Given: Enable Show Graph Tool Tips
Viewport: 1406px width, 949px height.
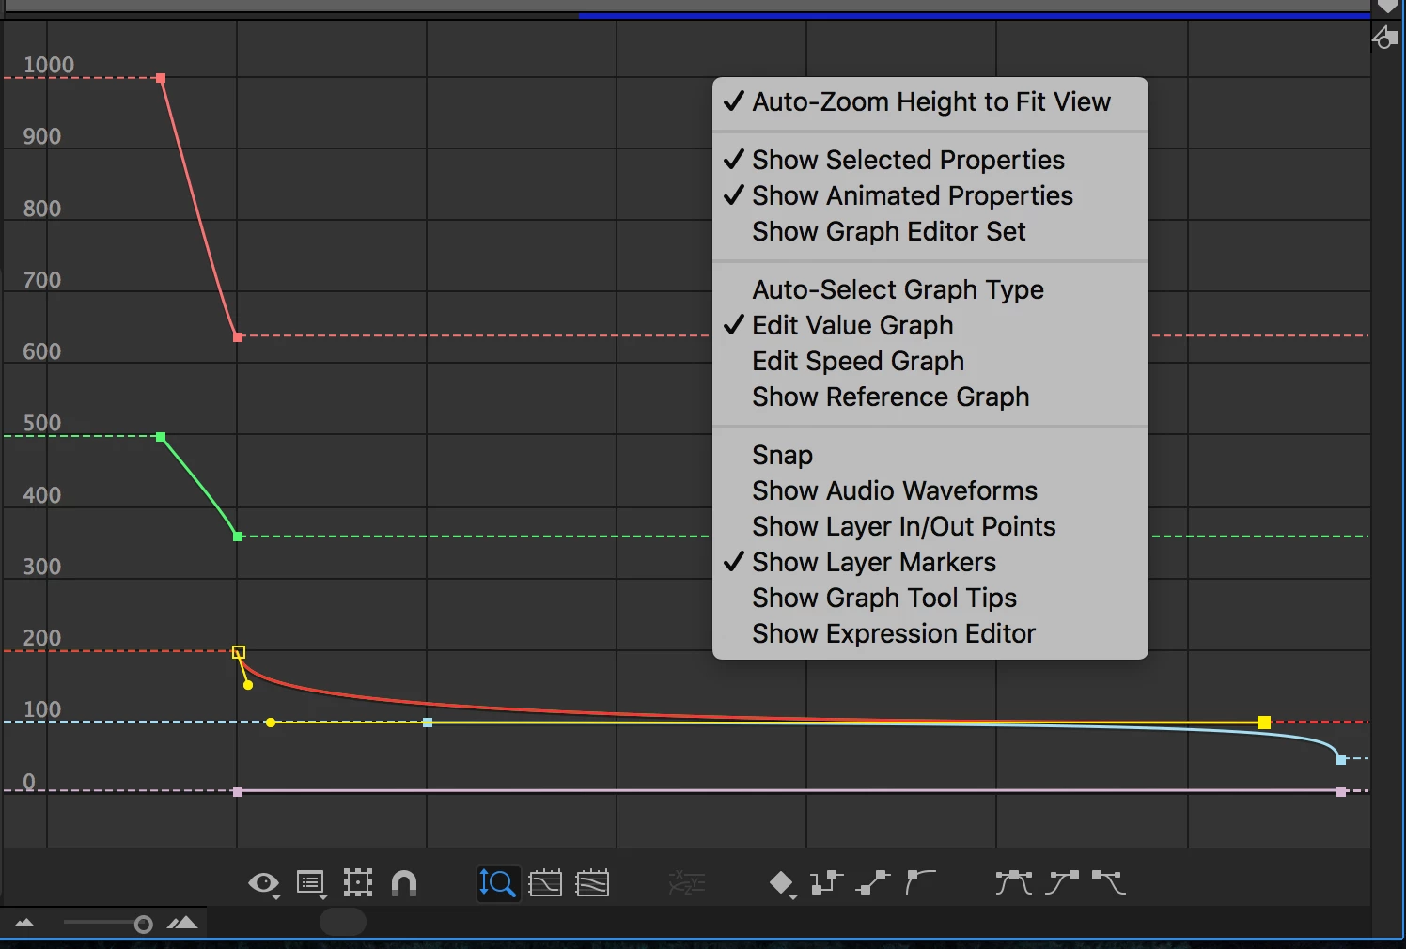Looking at the screenshot, I should 930,598.
